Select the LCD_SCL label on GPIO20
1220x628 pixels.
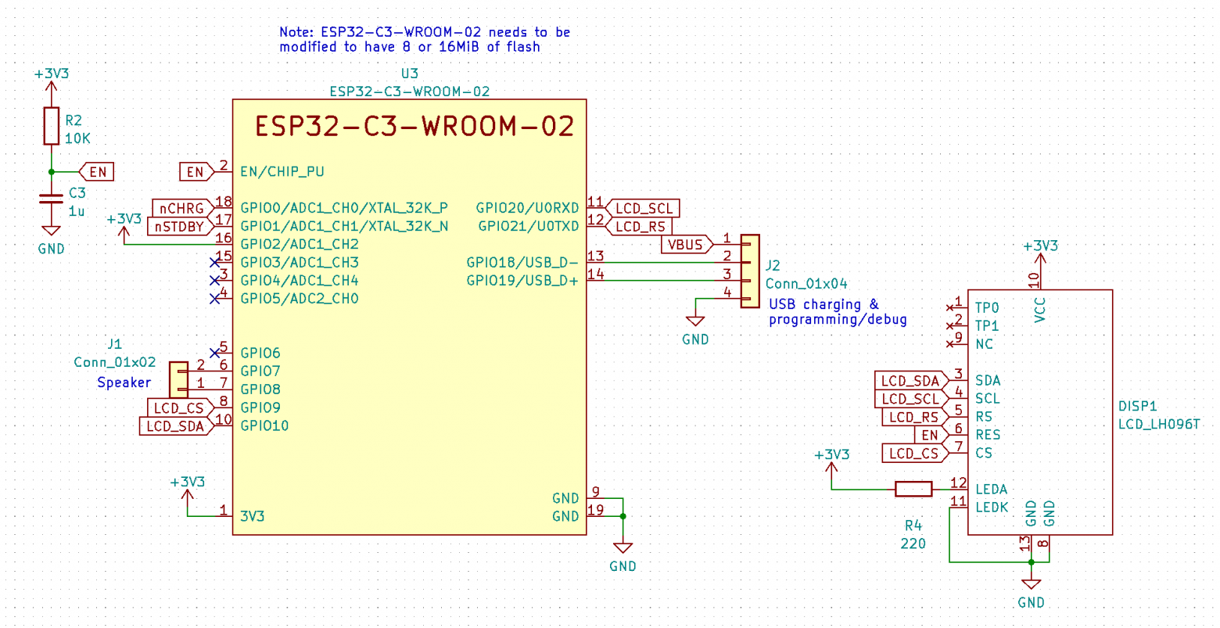click(x=643, y=209)
